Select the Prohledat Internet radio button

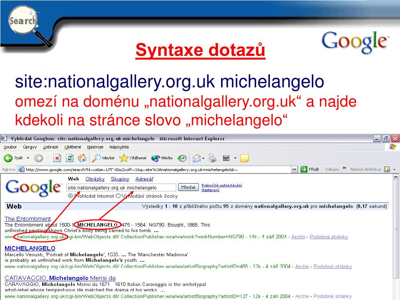pos(70,196)
